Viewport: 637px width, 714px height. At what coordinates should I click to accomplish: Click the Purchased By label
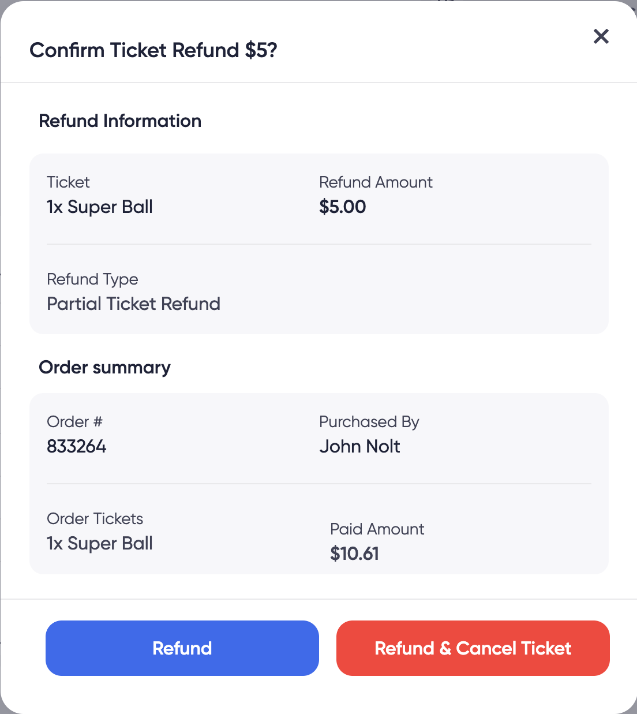pyautogui.click(x=369, y=422)
